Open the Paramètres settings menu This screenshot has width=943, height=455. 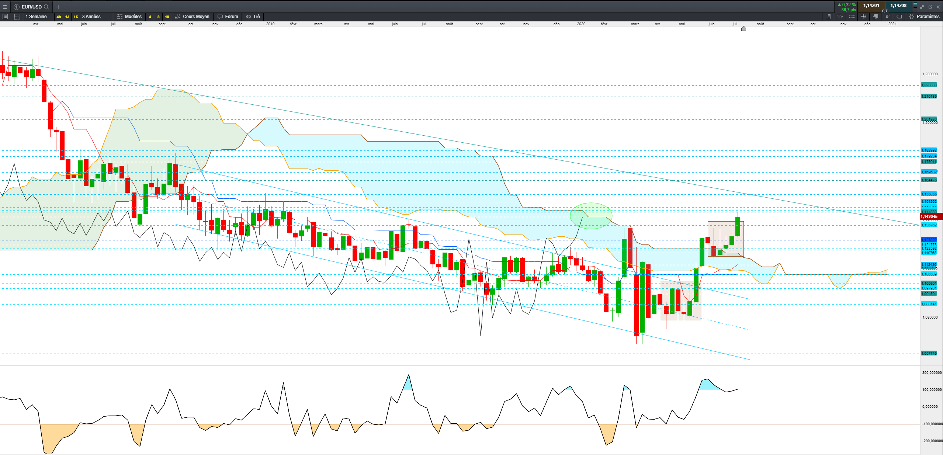click(x=924, y=17)
